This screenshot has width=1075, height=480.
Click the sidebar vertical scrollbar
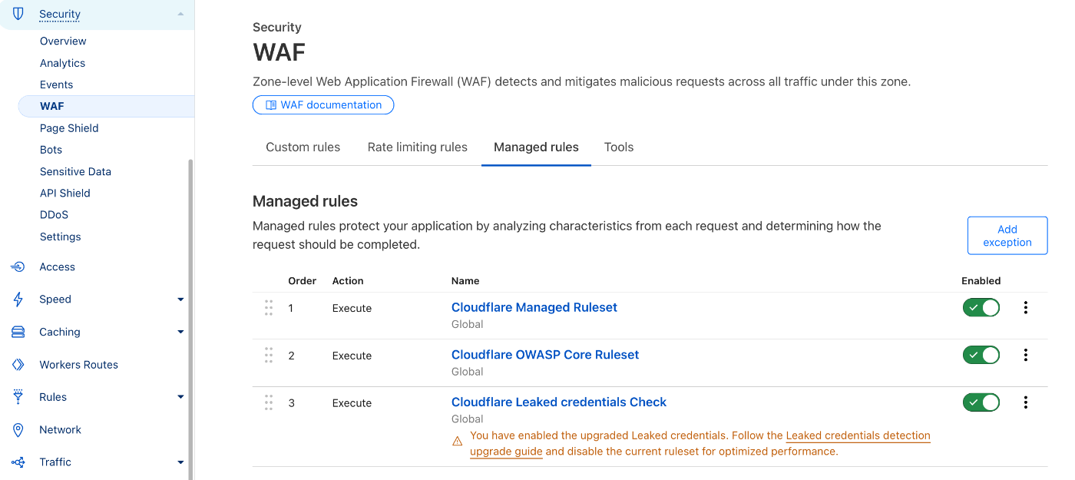191,319
